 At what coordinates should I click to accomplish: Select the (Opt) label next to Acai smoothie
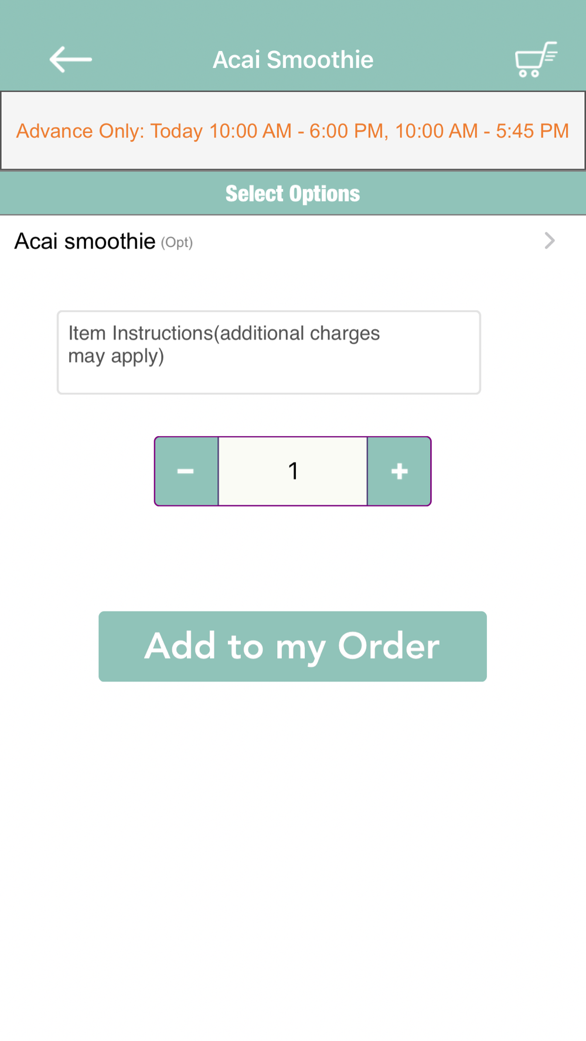point(177,242)
